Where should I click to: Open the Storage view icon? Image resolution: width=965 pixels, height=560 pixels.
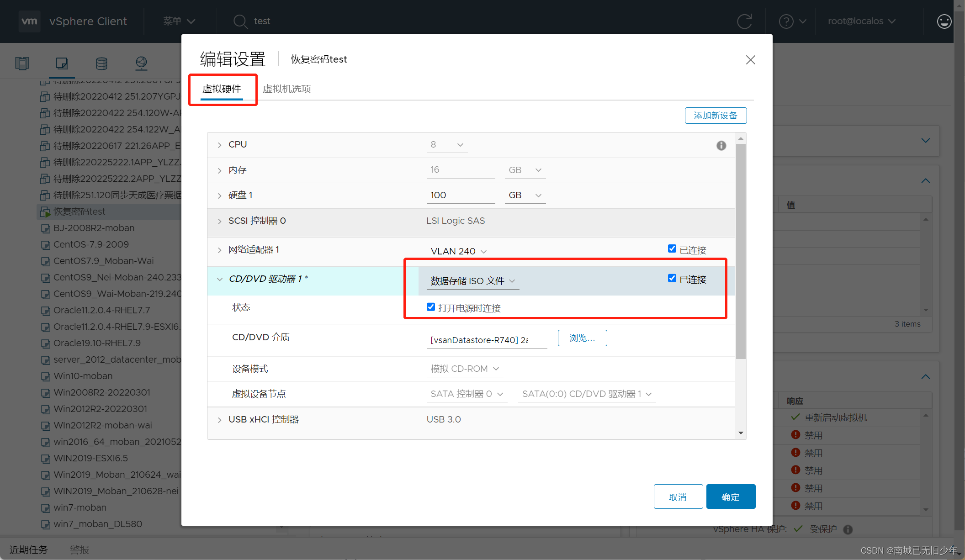click(101, 63)
